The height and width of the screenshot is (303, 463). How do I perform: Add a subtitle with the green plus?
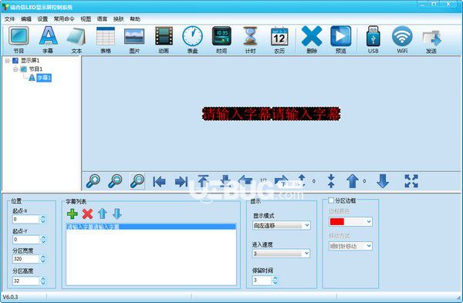pos(73,214)
